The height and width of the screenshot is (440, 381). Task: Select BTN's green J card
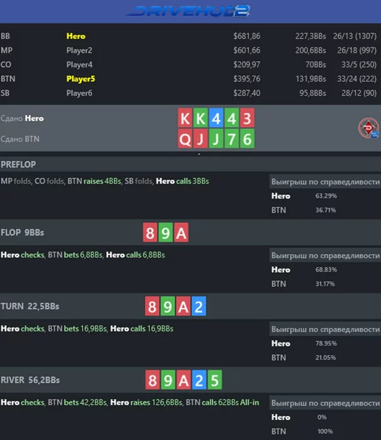pyautogui.click(x=216, y=139)
